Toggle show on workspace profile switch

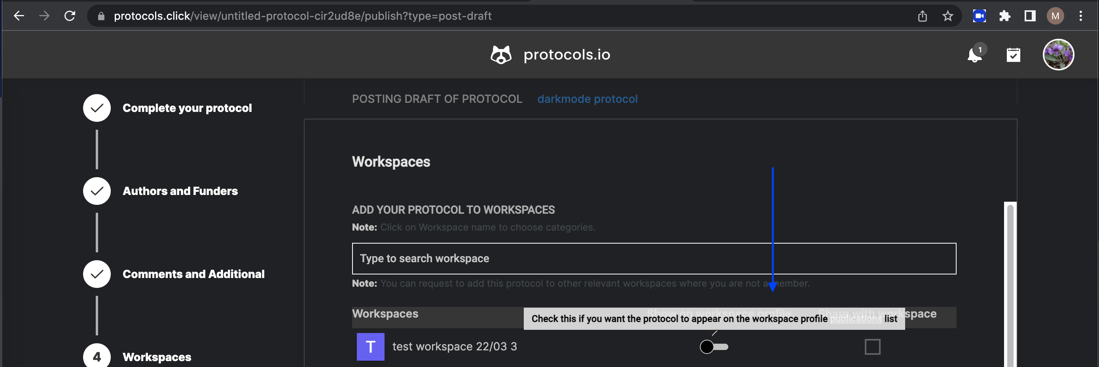[714, 346]
